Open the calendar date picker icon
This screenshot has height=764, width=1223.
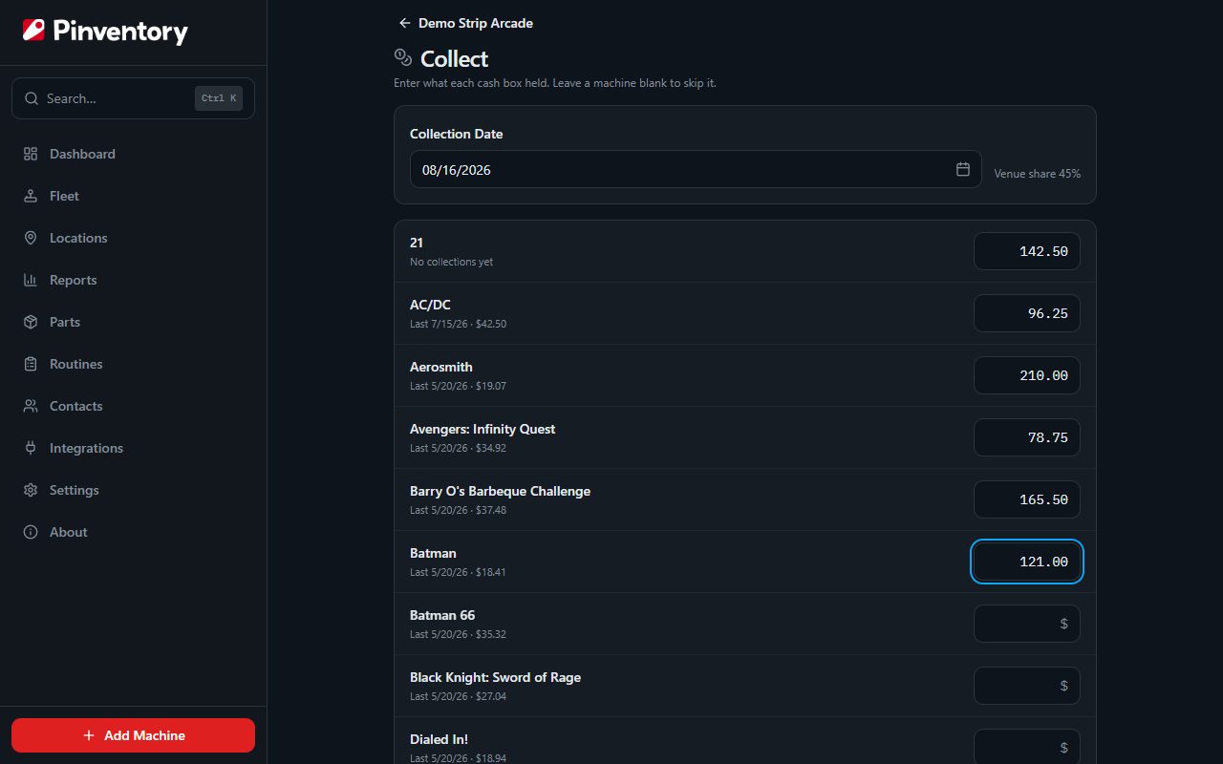[963, 169]
